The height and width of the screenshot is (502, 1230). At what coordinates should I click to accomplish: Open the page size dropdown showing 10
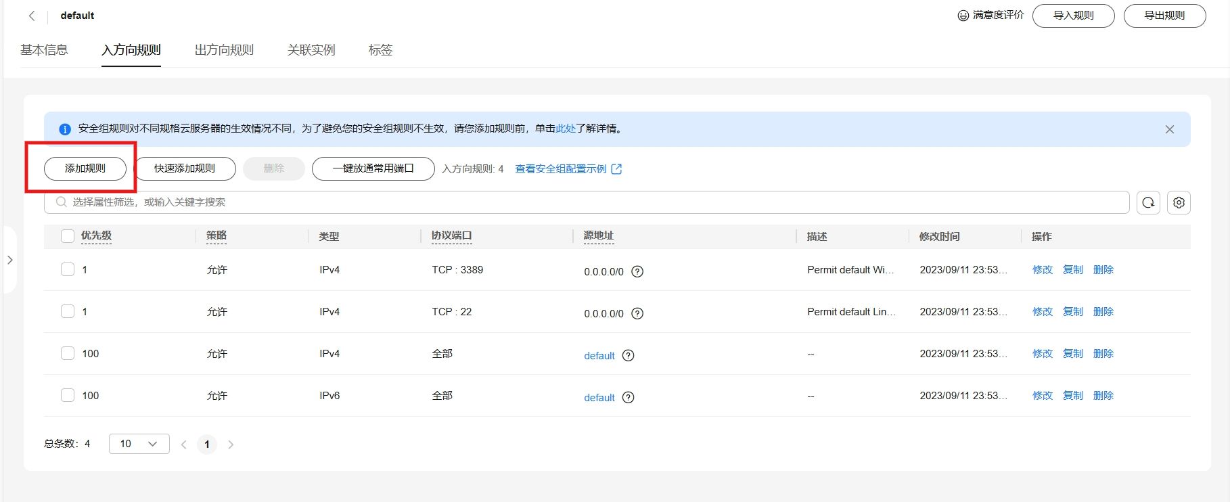pos(139,444)
